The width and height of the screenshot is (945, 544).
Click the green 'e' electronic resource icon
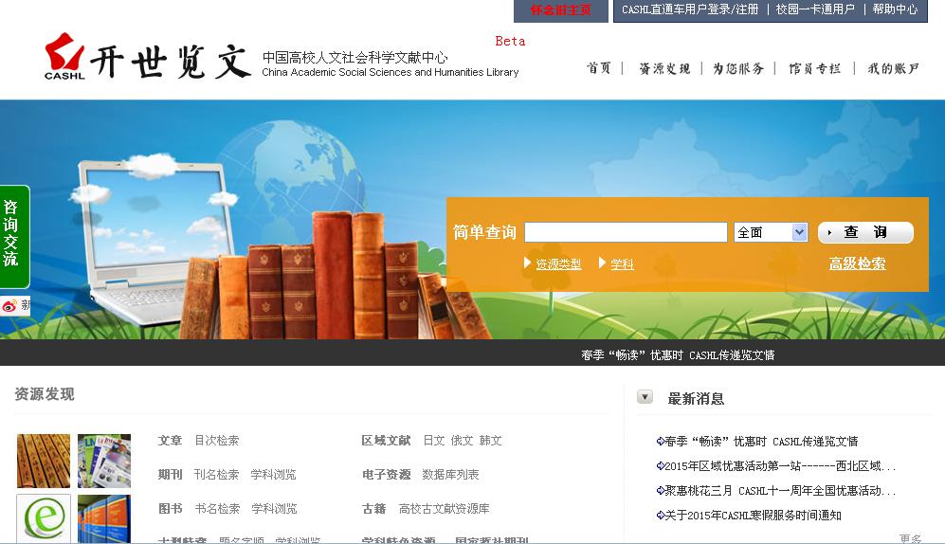(x=44, y=518)
